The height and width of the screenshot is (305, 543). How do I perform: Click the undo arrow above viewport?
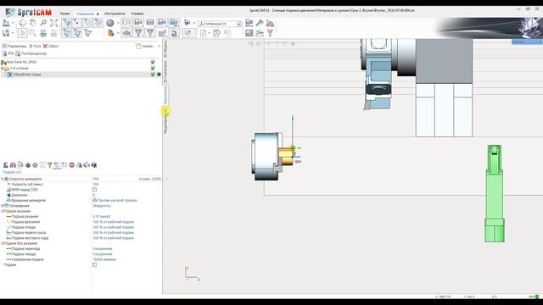point(251,43)
